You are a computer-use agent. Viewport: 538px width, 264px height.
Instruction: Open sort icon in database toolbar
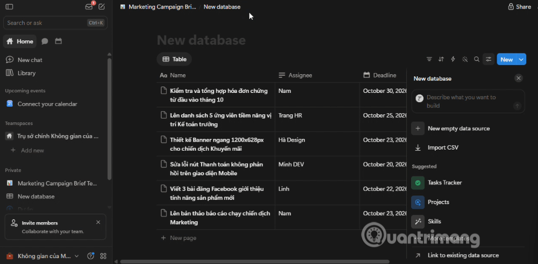pos(441,59)
